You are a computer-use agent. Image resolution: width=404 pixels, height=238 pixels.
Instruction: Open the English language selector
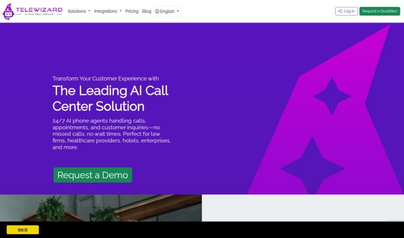click(x=167, y=11)
